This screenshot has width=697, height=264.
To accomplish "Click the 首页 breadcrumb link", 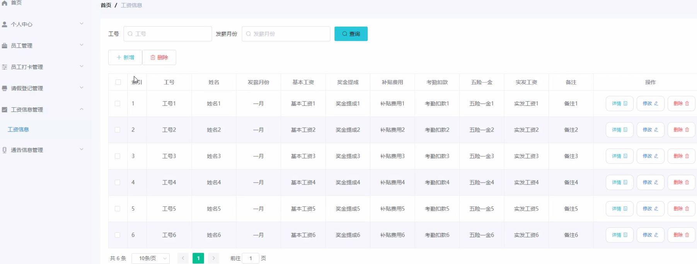I will 106,5.
